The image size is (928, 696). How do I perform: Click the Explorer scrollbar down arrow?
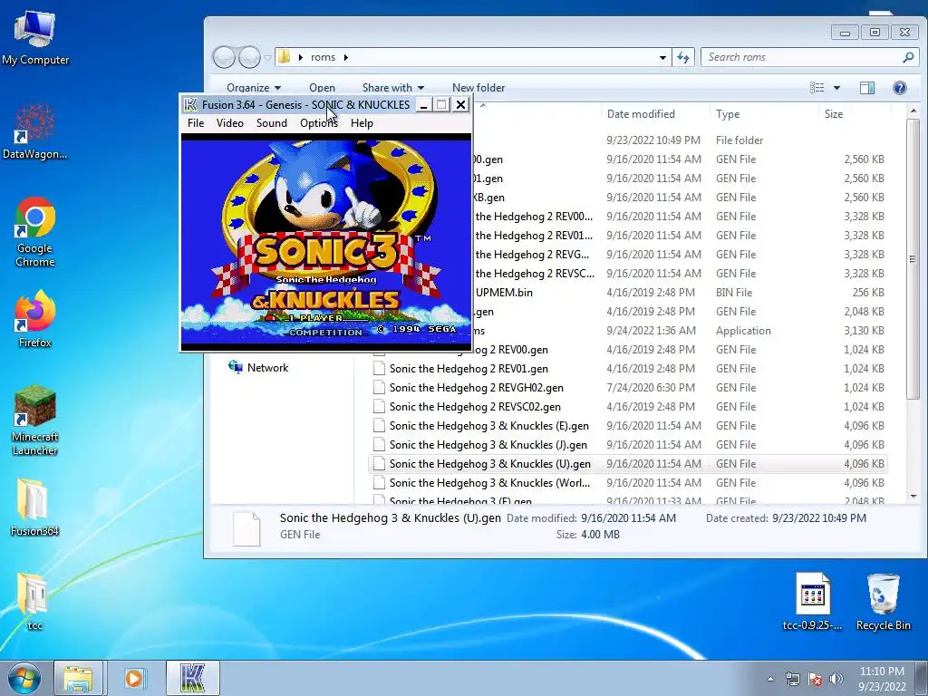(913, 497)
